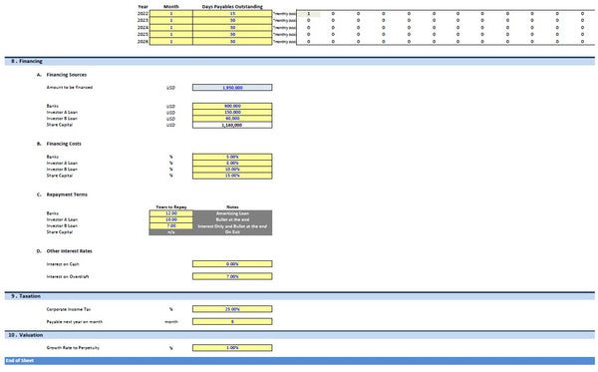598x372 pixels.
Task: Select the 2023 Month input cell
Action: (x=170, y=21)
